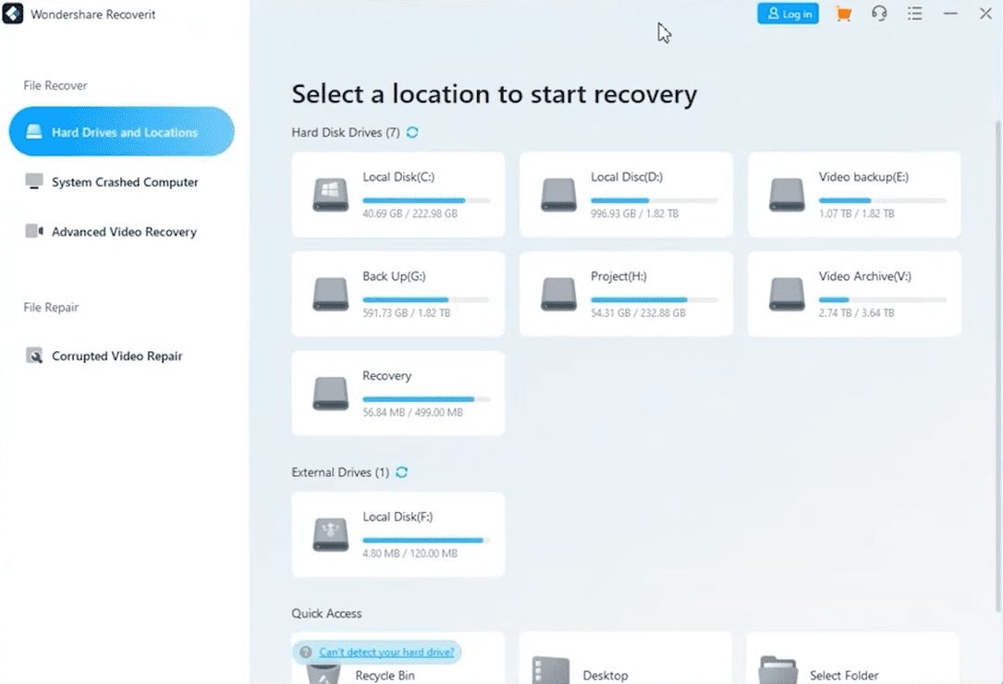Image resolution: width=1003 pixels, height=684 pixels.
Task: Choose the Project(H:) drive
Action: [x=626, y=294]
